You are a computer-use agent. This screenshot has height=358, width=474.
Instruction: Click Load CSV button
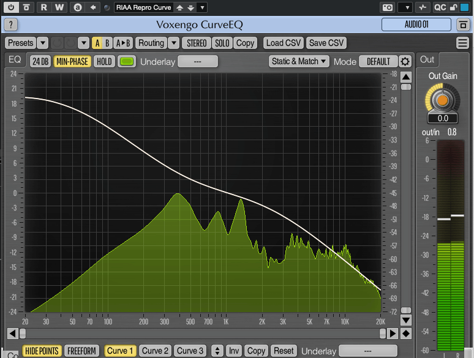(x=284, y=43)
